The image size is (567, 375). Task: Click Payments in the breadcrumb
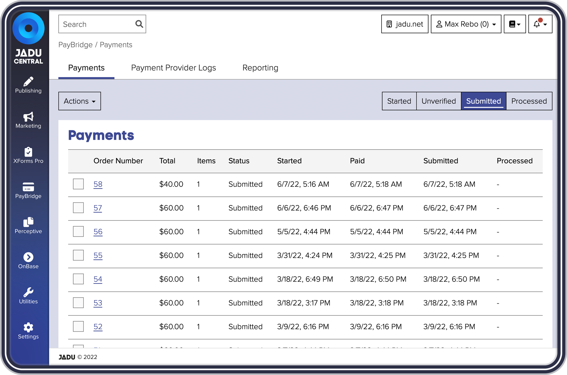coord(116,45)
